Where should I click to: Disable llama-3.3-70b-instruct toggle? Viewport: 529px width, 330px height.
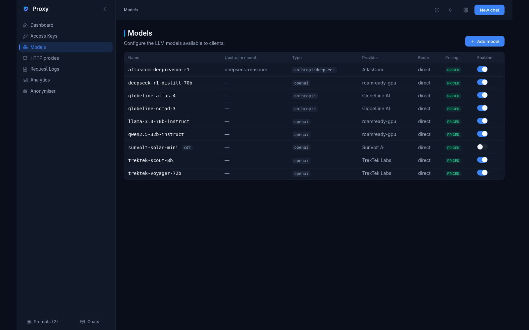point(482,121)
